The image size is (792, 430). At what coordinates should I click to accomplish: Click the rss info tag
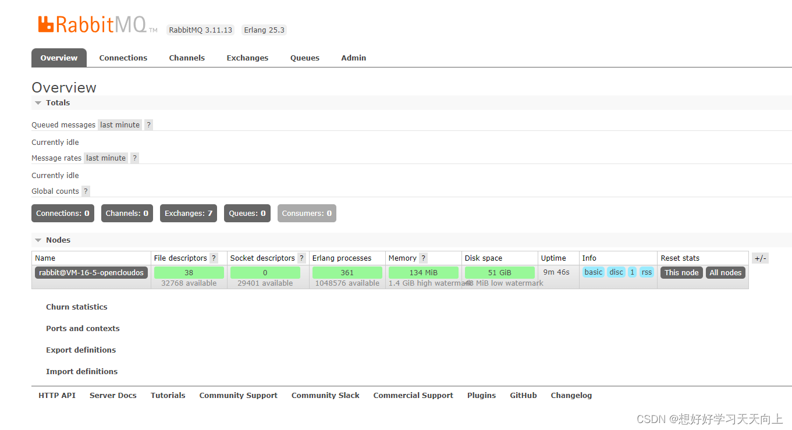click(x=647, y=272)
